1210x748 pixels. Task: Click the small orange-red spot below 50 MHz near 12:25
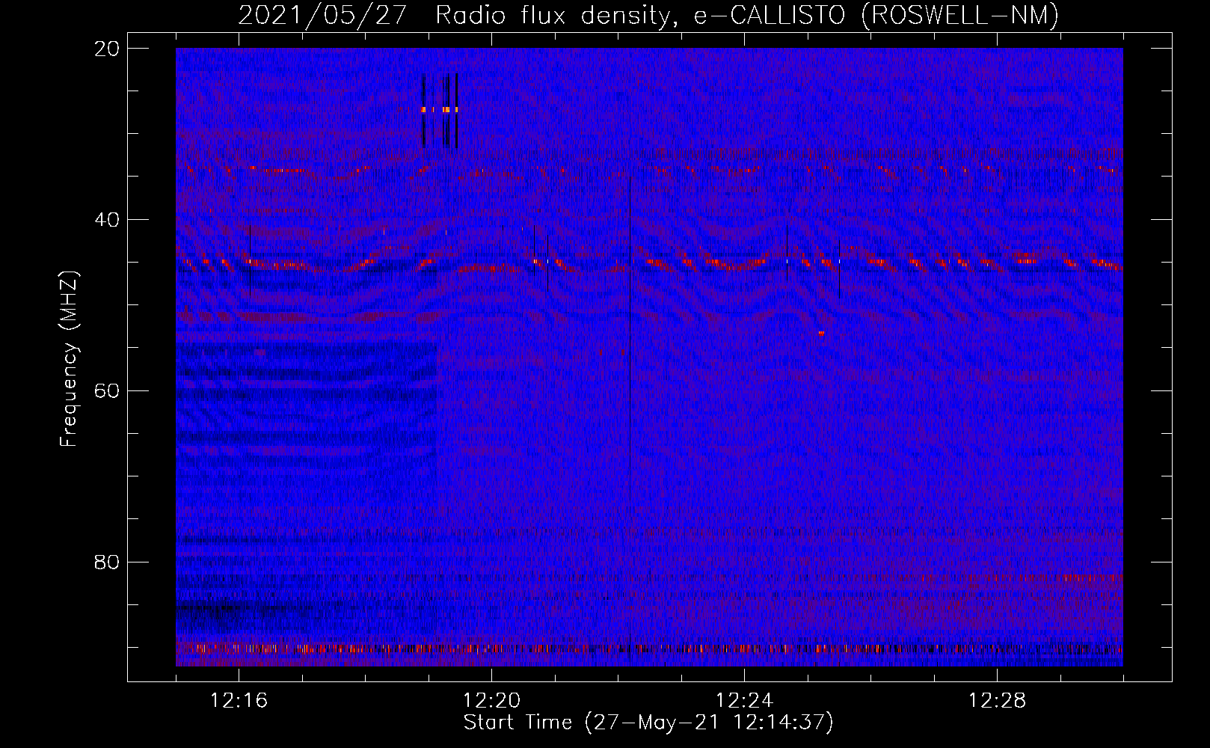(x=821, y=334)
